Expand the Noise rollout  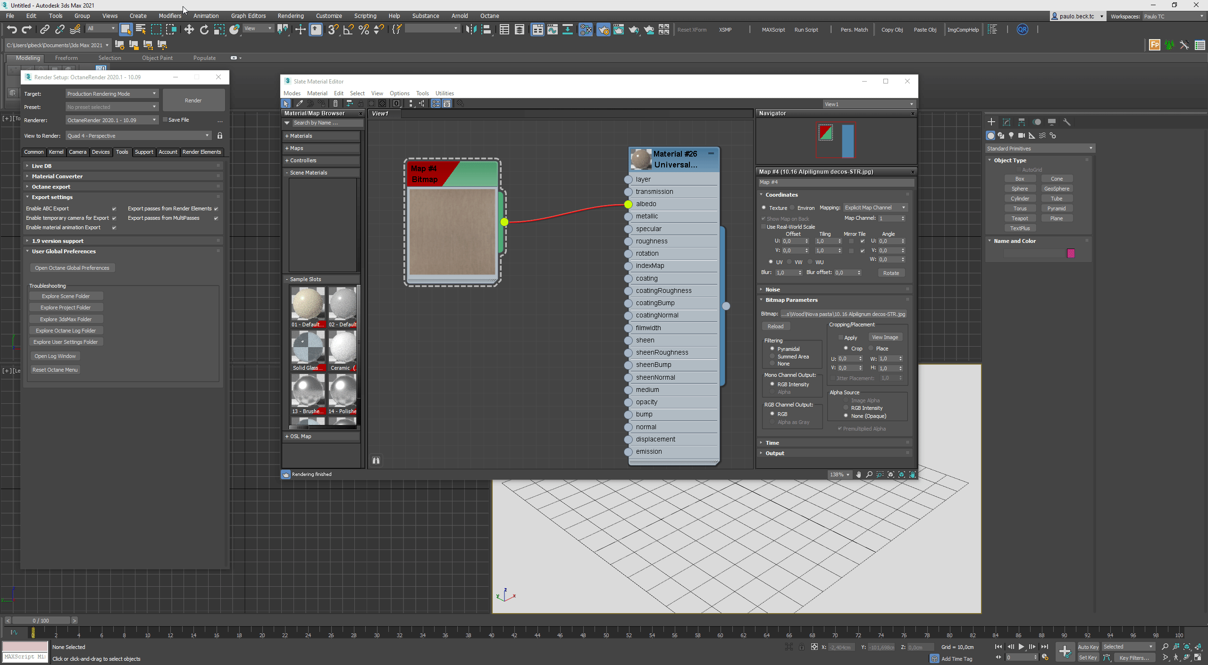[x=772, y=290]
